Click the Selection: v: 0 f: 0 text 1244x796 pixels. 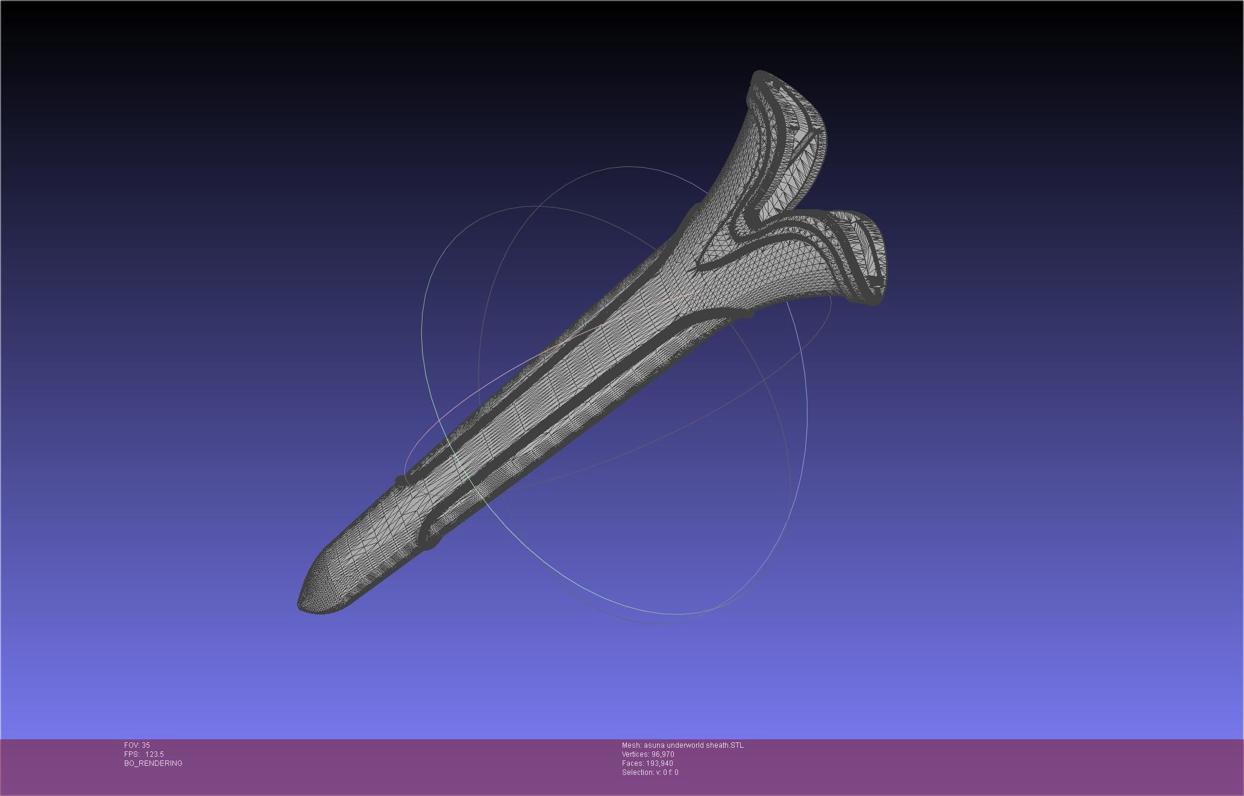coord(650,772)
